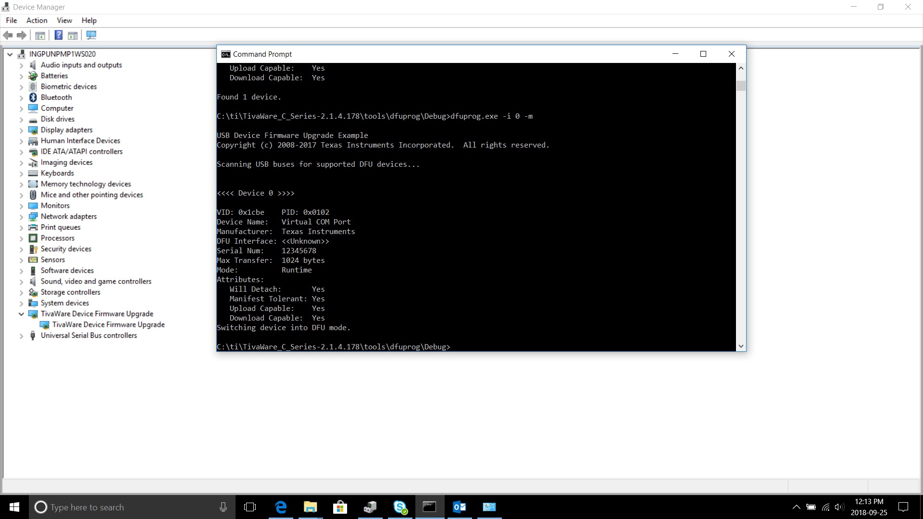Collapse the INGPUNPMP1WS020 root node

pos(10,54)
